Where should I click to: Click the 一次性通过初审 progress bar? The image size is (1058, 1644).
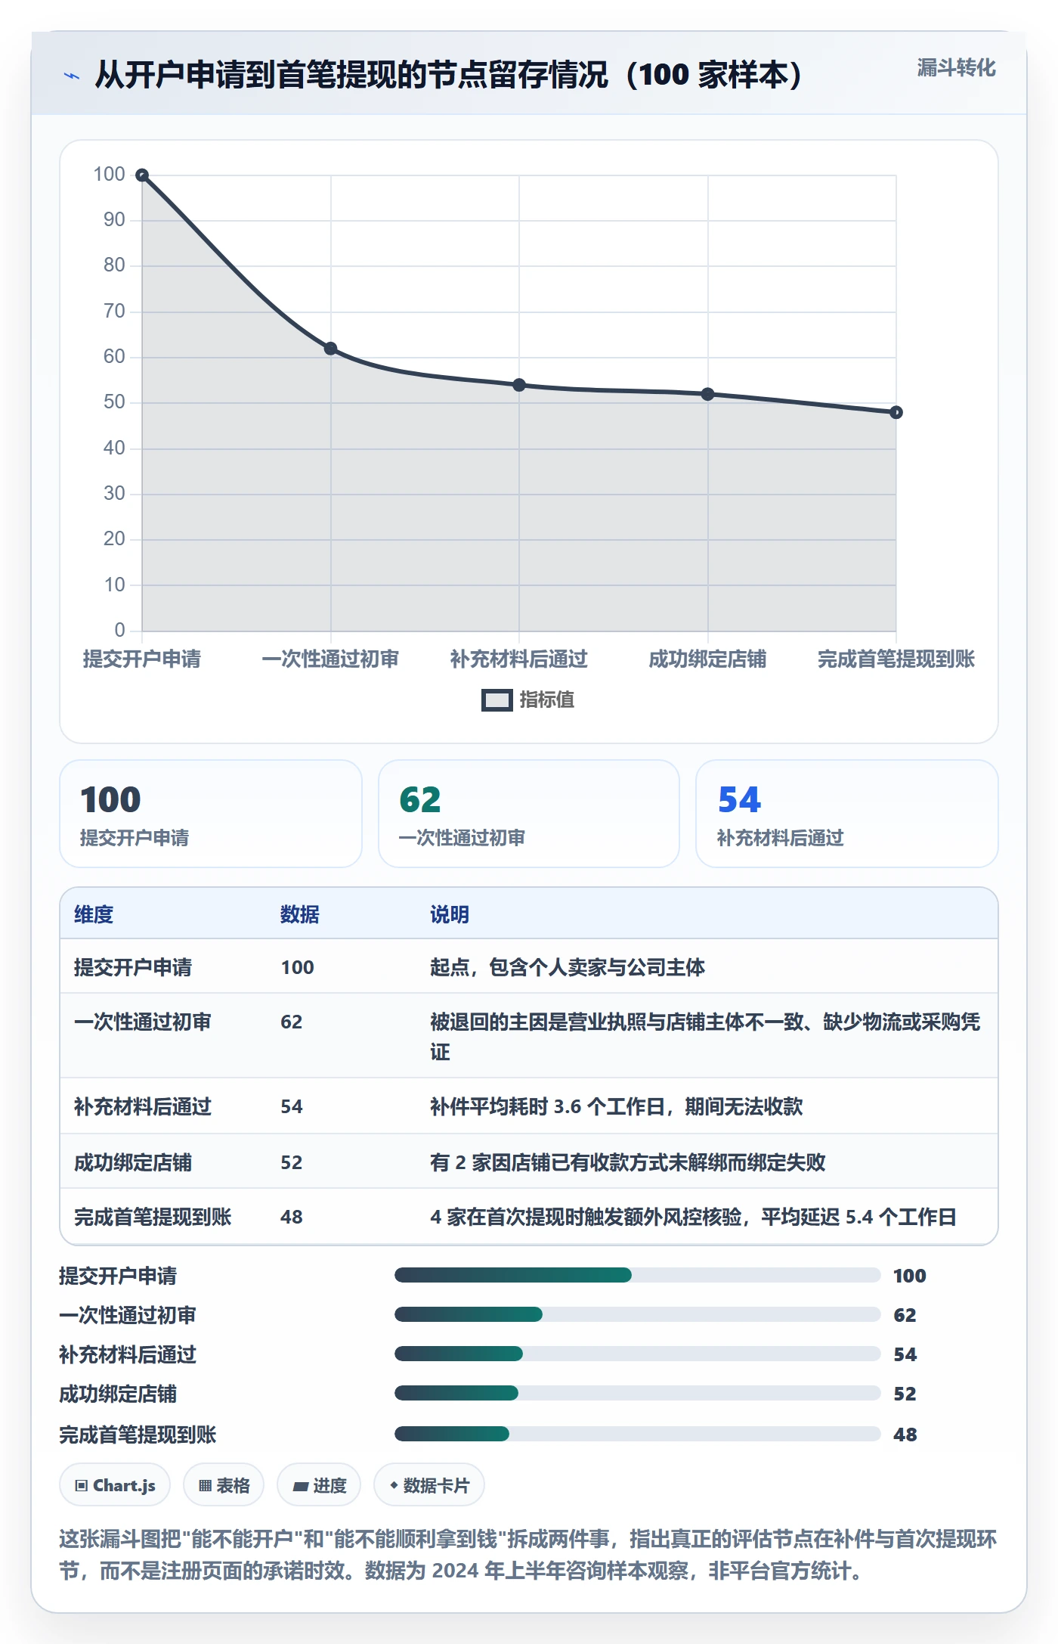(x=638, y=1315)
